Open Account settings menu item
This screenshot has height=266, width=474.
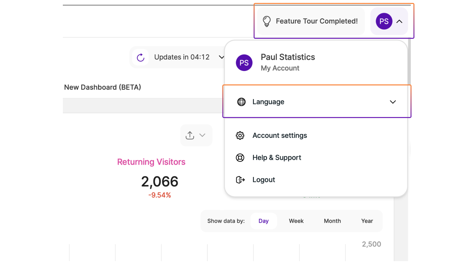(280, 136)
